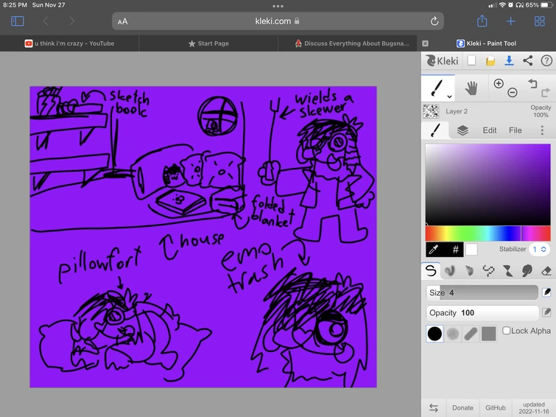Adjust the brush Opacity slider
The height and width of the screenshot is (417, 556).
(x=482, y=312)
